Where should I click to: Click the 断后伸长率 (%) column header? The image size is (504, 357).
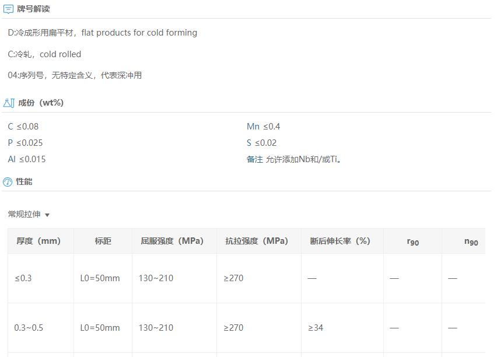point(340,241)
